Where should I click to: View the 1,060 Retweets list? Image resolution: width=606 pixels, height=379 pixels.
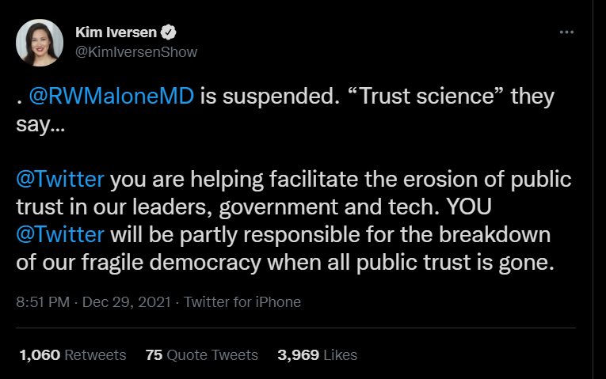[x=71, y=355]
